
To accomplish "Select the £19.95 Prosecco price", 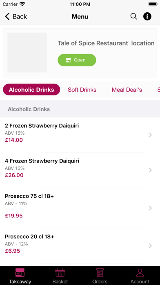I will coord(14,216).
